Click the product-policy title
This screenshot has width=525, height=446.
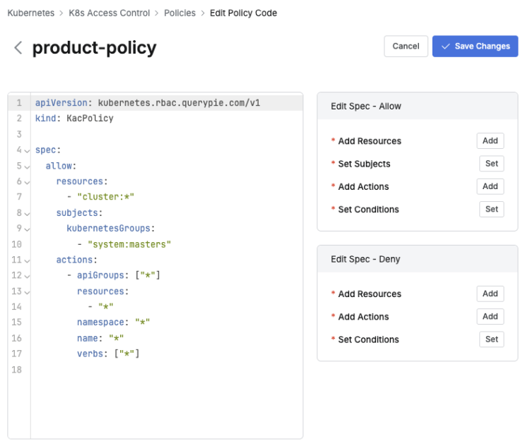coord(95,48)
